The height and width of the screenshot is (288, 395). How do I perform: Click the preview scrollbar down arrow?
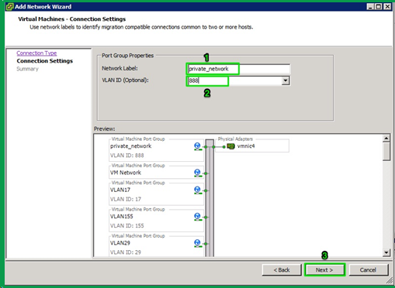[x=386, y=252]
